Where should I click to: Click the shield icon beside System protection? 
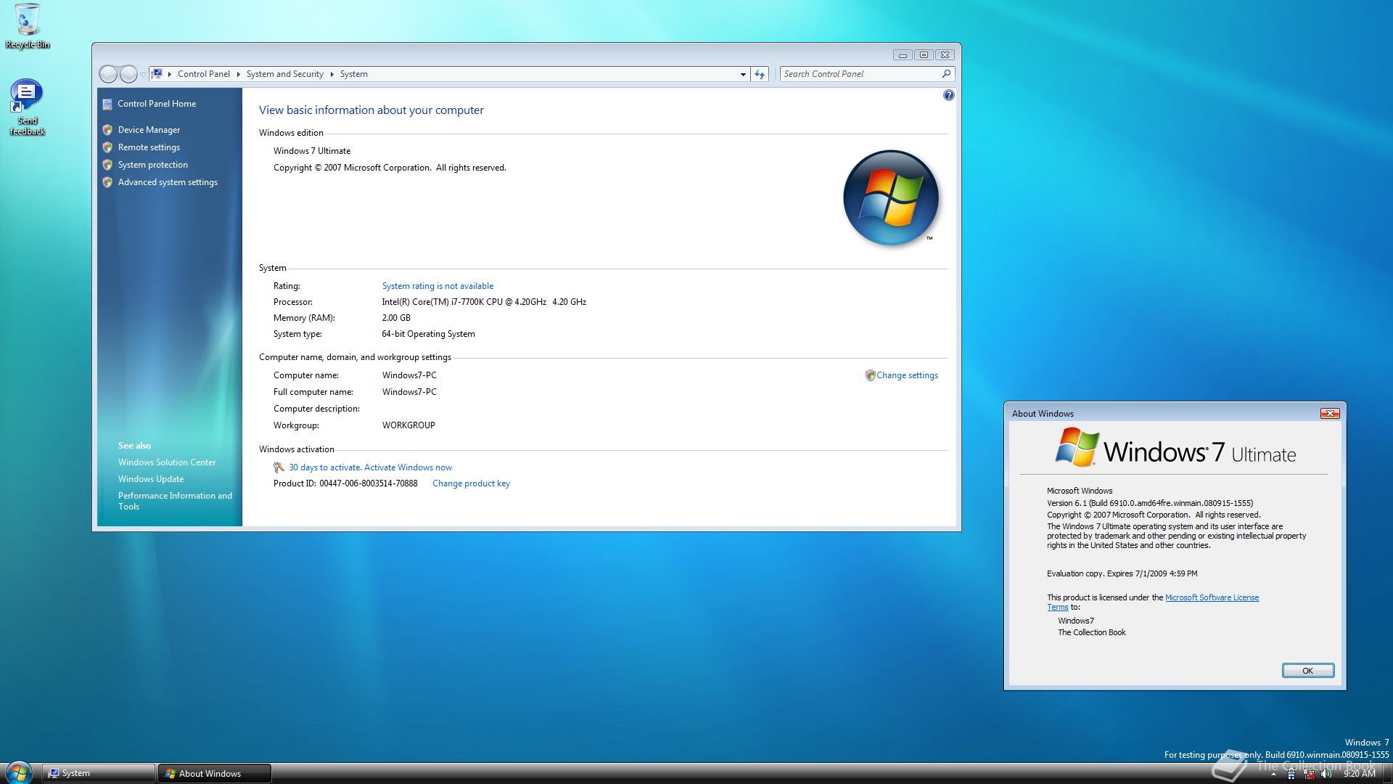[x=107, y=165]
